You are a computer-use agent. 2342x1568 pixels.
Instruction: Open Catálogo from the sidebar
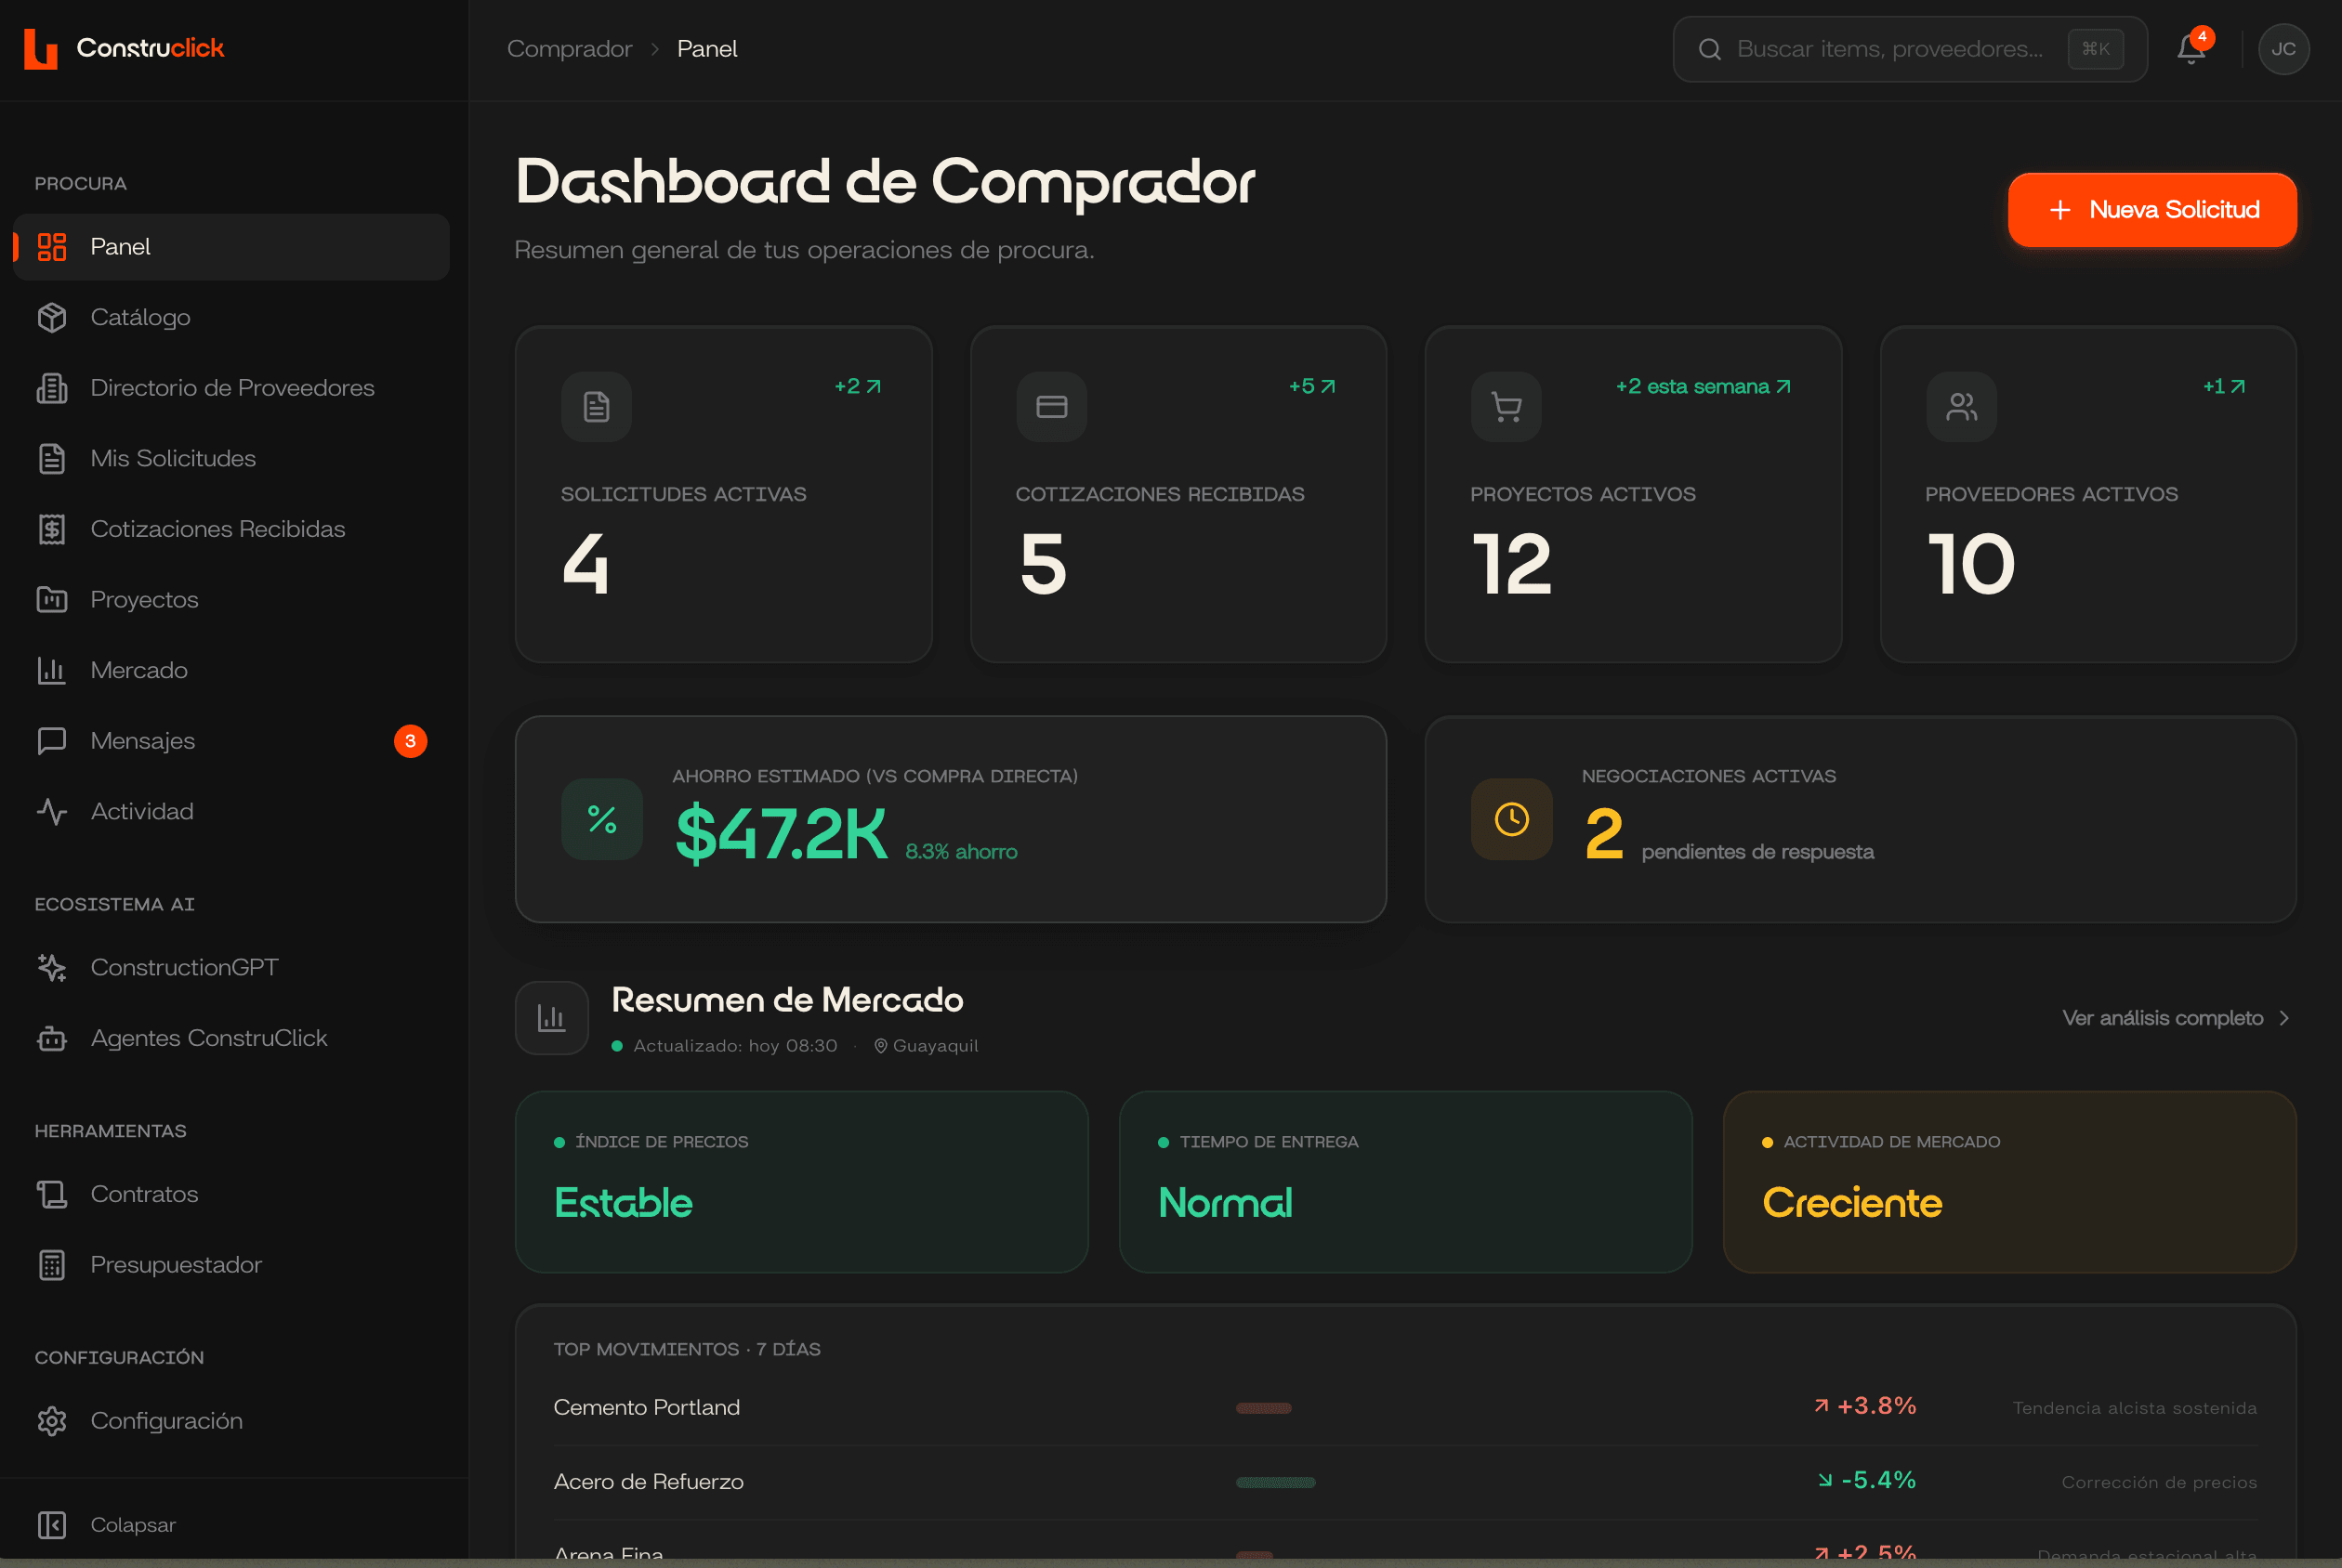tap(231, 317)
